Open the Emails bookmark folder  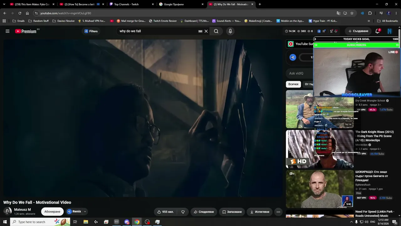(x=18, y=21)
